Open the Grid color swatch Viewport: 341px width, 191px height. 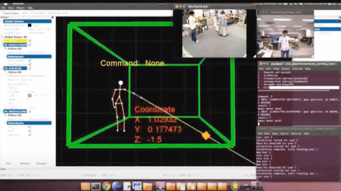(30, 95)
